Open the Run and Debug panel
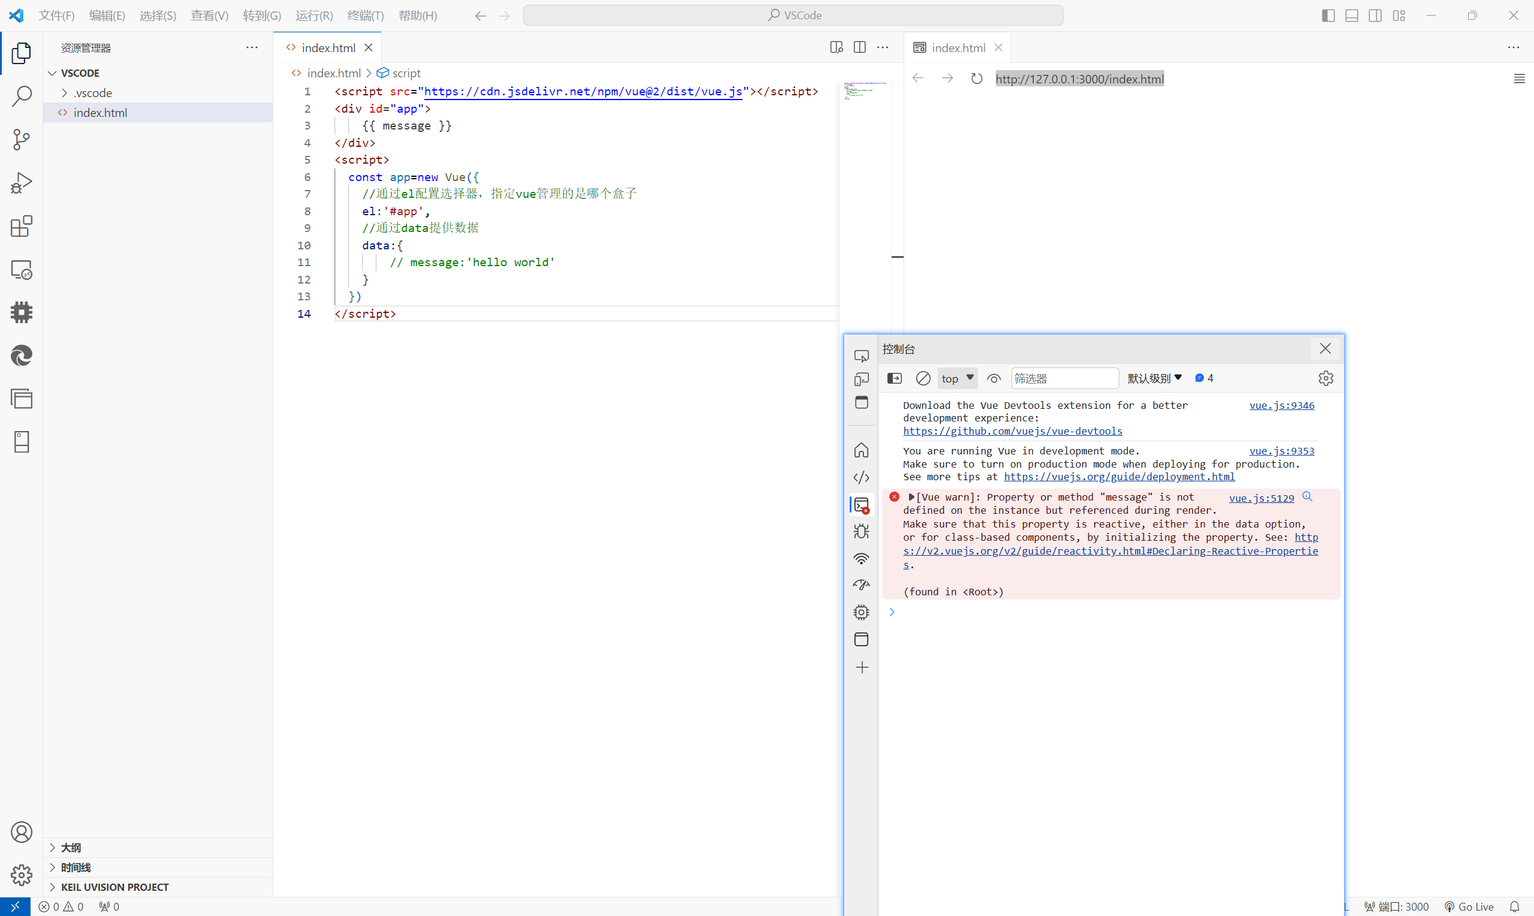The width and height of the screenshot is (1534, 916). coord(22,182)
